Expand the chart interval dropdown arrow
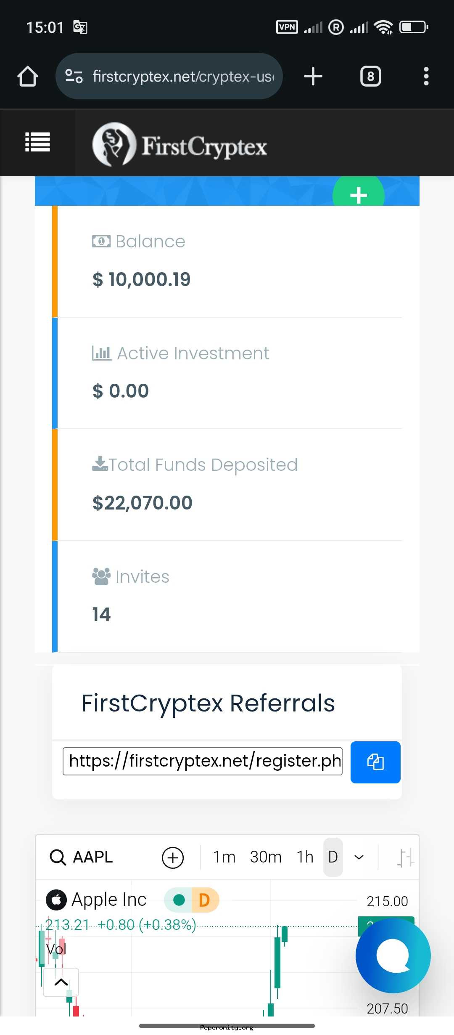The image size is (454, 1035). pyautogui.click(x=359, y=857)
